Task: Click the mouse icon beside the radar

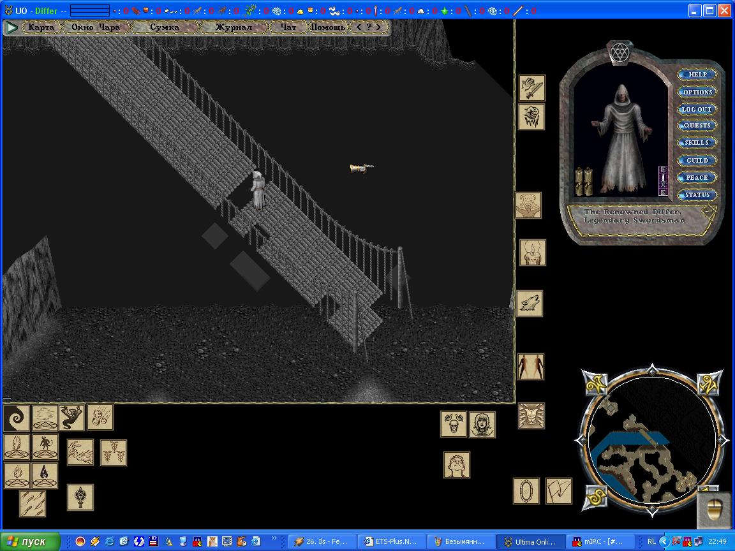Action: (714, 511)
